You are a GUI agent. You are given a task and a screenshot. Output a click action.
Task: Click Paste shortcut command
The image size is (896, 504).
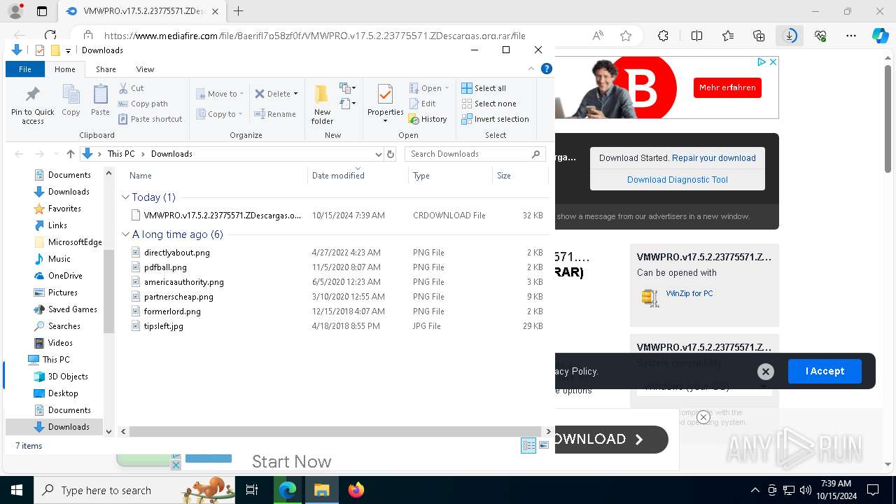coord(150,119)
